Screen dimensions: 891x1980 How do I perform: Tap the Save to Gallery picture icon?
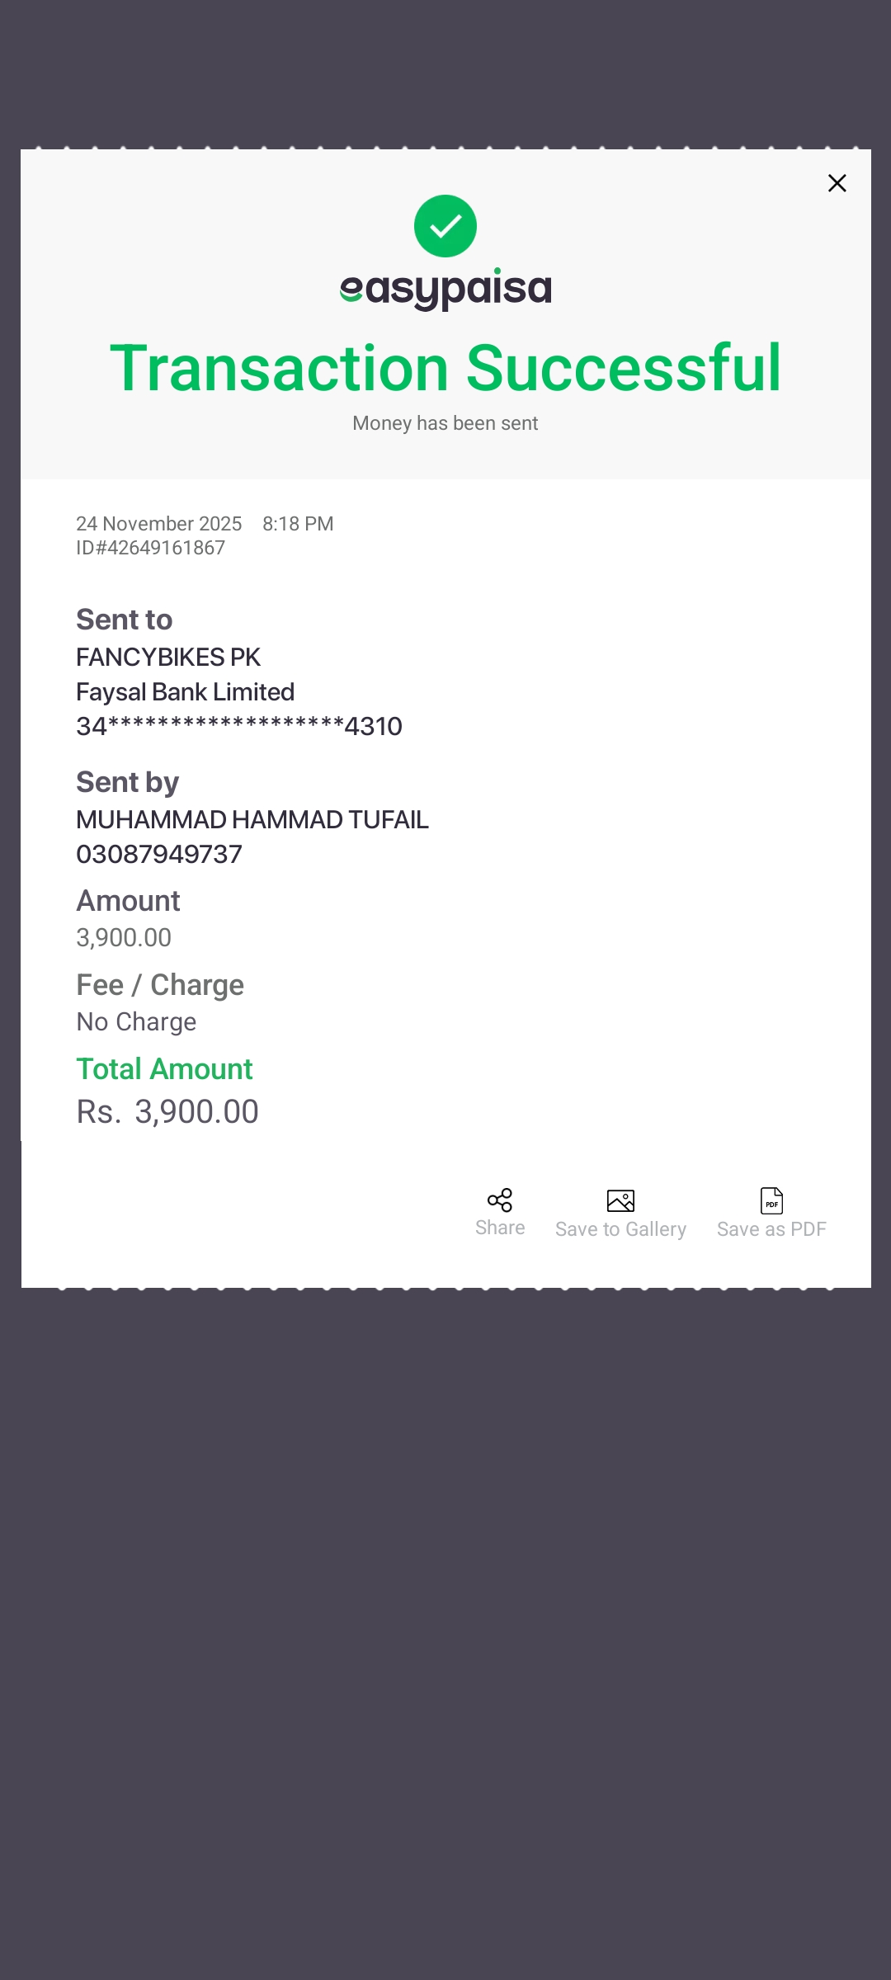click(620, 1200)
